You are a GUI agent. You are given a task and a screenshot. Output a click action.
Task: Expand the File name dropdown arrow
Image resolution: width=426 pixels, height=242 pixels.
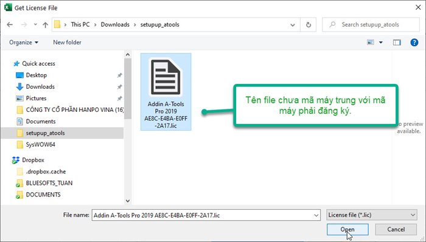[x=316, y=215]
